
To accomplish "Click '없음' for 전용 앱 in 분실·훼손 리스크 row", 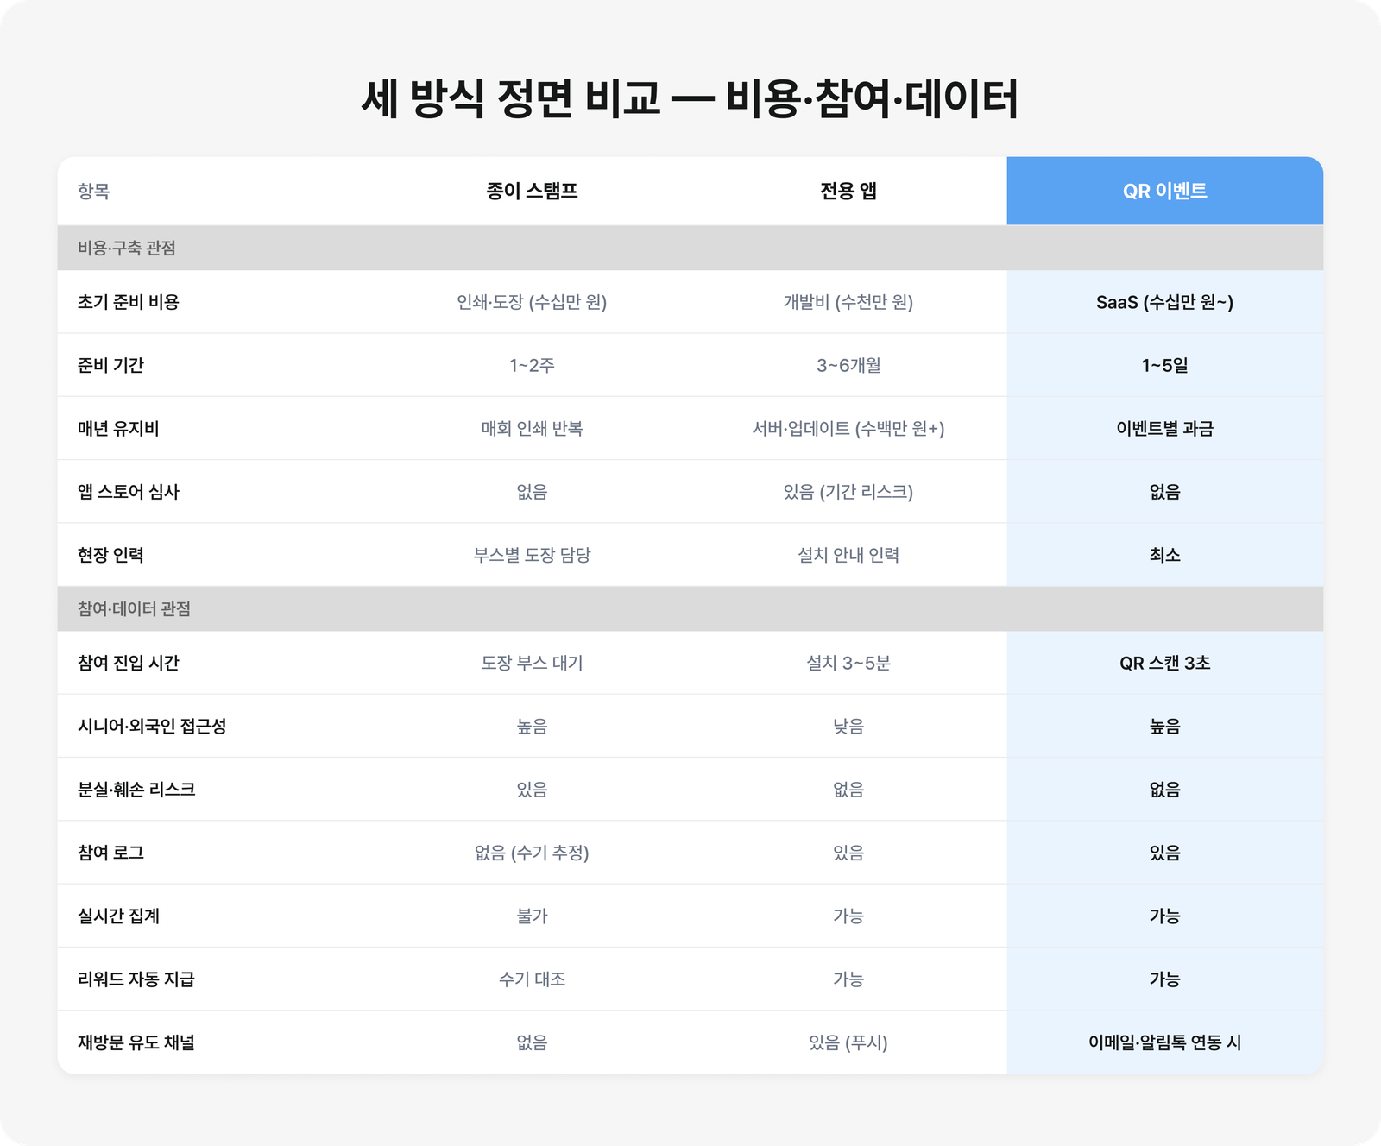I will pos(848,790).
